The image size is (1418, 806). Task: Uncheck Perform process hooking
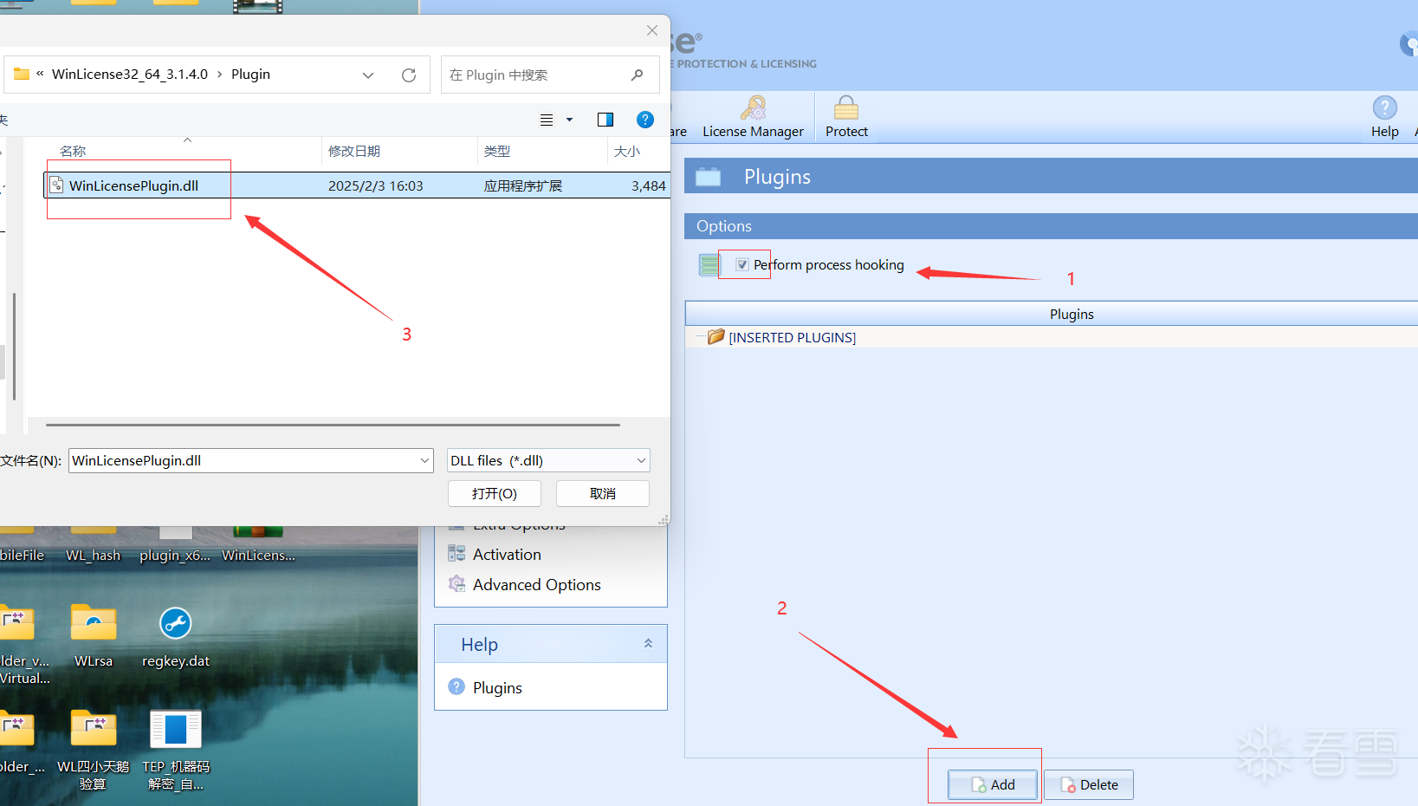pos(741,264)
